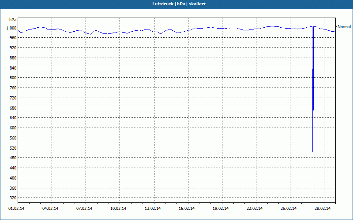This screenshot has height=220, width=353.
Task: Select the 'Normal' label beside the chart
Action: pos(344,27)
